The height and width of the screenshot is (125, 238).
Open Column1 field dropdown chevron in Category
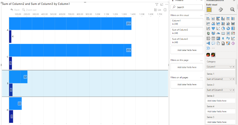(x=230, y=67)
